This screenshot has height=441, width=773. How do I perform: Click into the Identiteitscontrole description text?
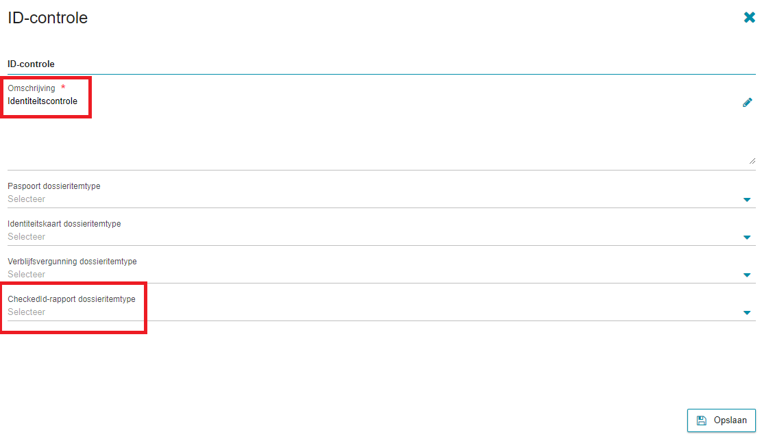click(42, 101)
